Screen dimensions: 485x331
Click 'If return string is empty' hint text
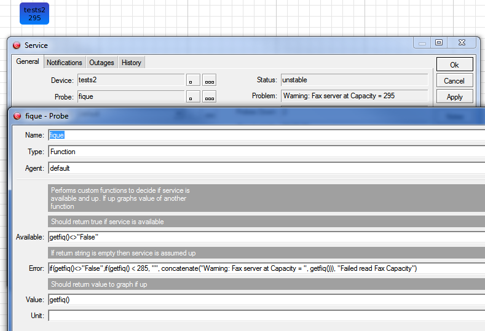[x=123, y=253]
